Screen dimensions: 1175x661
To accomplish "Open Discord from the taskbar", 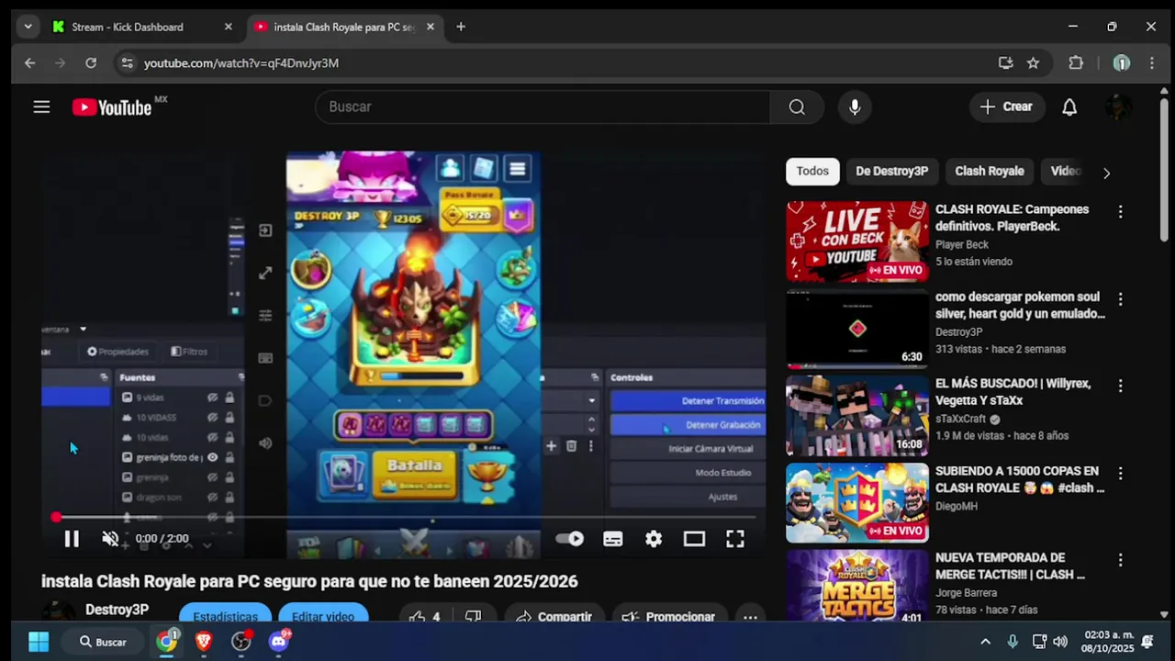I will coord(278,642).
